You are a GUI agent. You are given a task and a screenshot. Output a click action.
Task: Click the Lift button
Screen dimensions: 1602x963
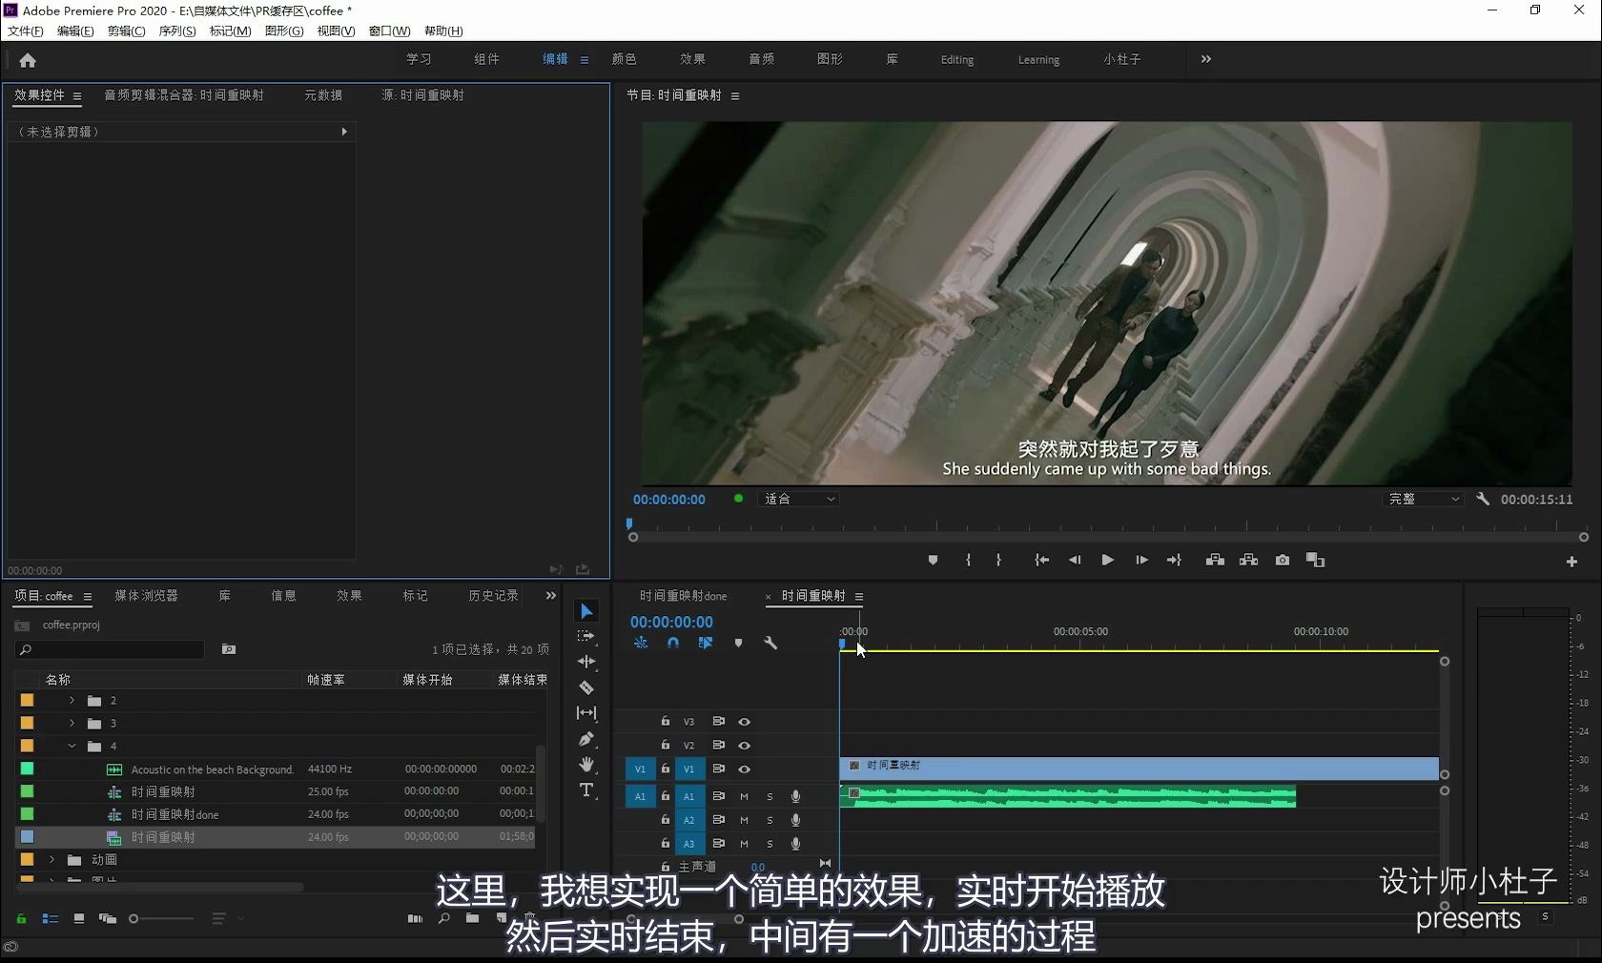tap(1215, 561)
